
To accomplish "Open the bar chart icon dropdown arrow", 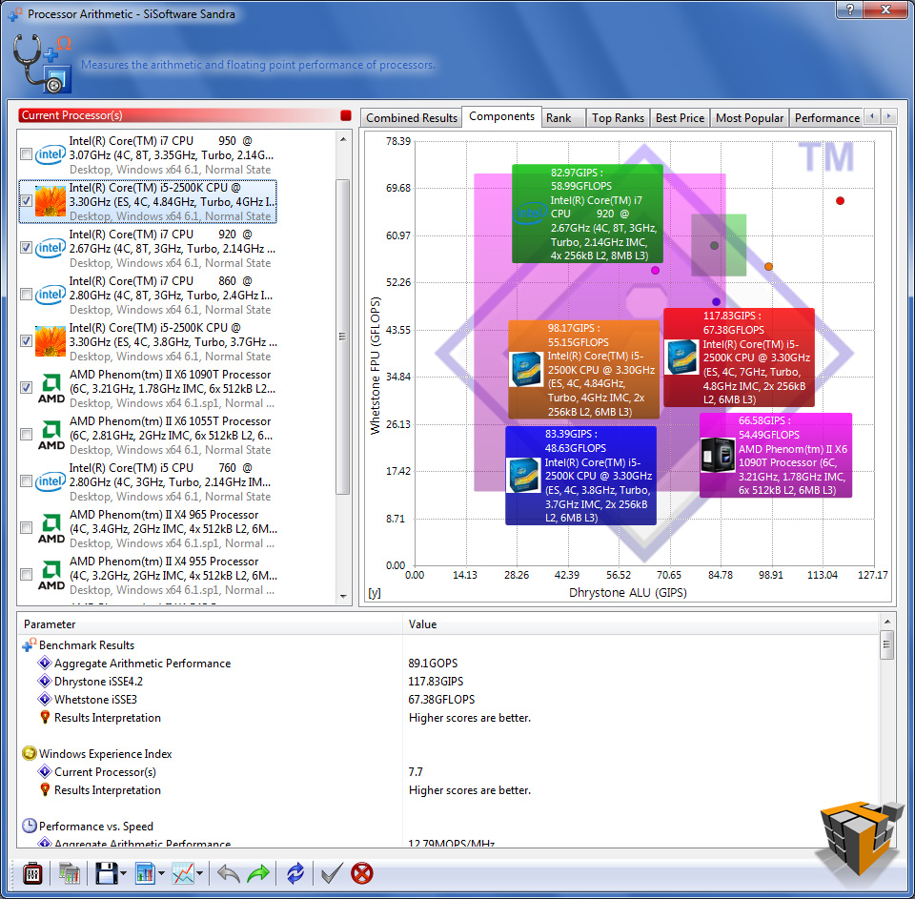I will [161, 874].
